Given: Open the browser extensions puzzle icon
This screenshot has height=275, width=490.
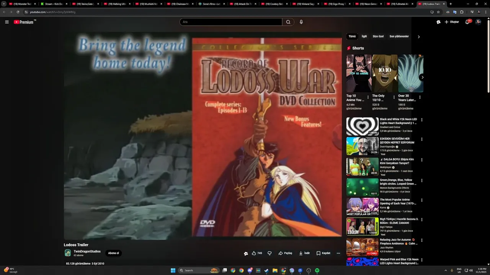Looking at the screenshot, I should click(x=462, y=12).
